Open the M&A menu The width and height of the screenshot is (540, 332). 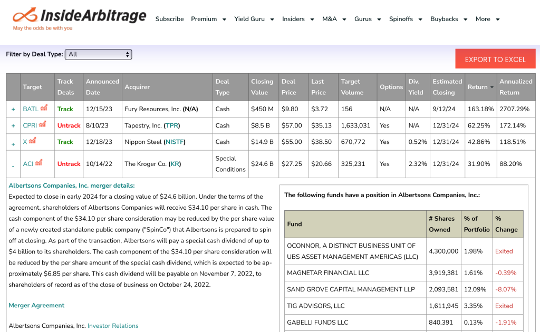point(334,19)
